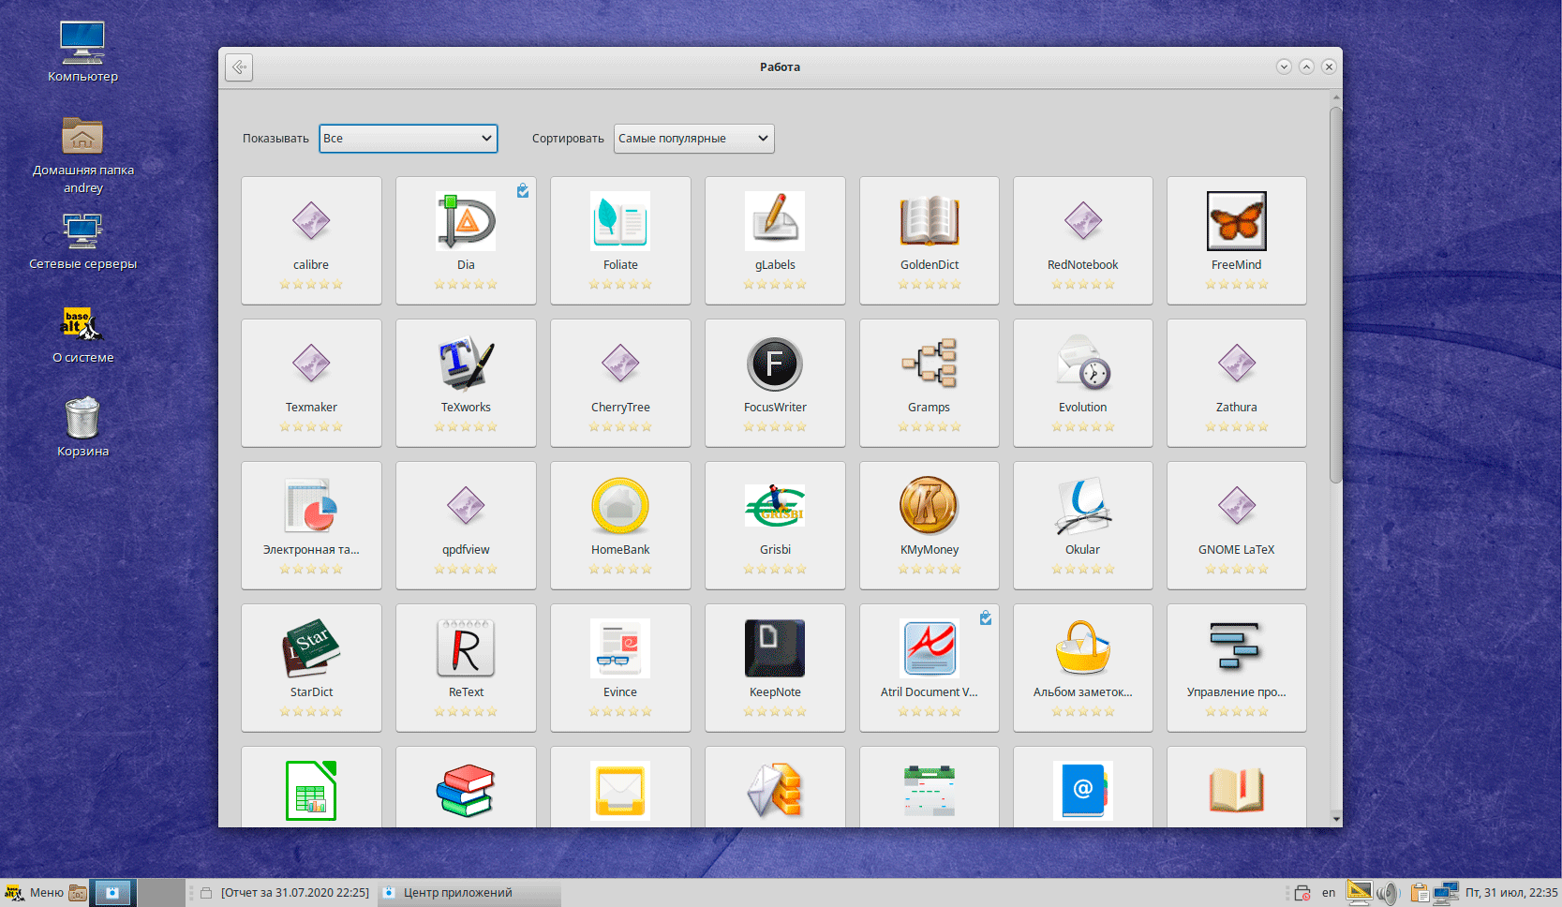Open the FreeMind butterfly icon
This screenshot has width=1562, height=907.
1236,222
